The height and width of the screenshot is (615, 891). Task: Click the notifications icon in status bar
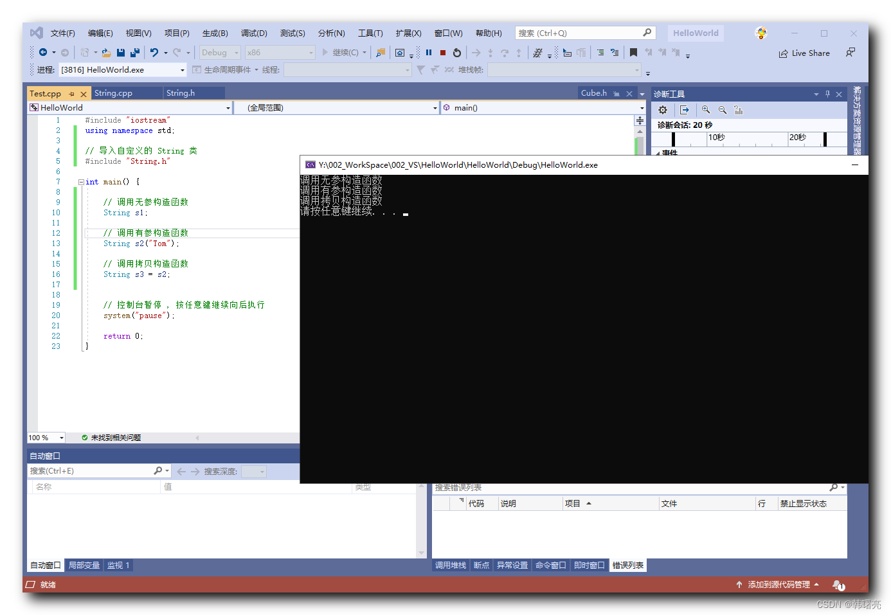point(838,585)
